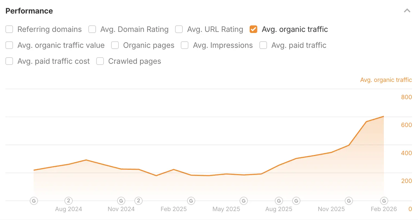Click the Google update marker above Feb 2025
The image size is (418, 220).
(191, 201)
